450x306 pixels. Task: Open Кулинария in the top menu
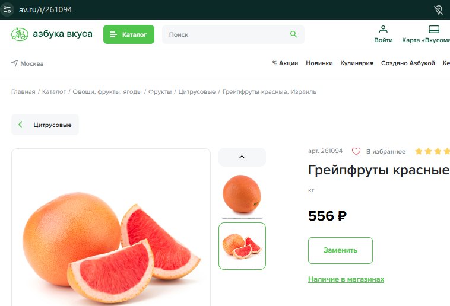tap(357, 63)
